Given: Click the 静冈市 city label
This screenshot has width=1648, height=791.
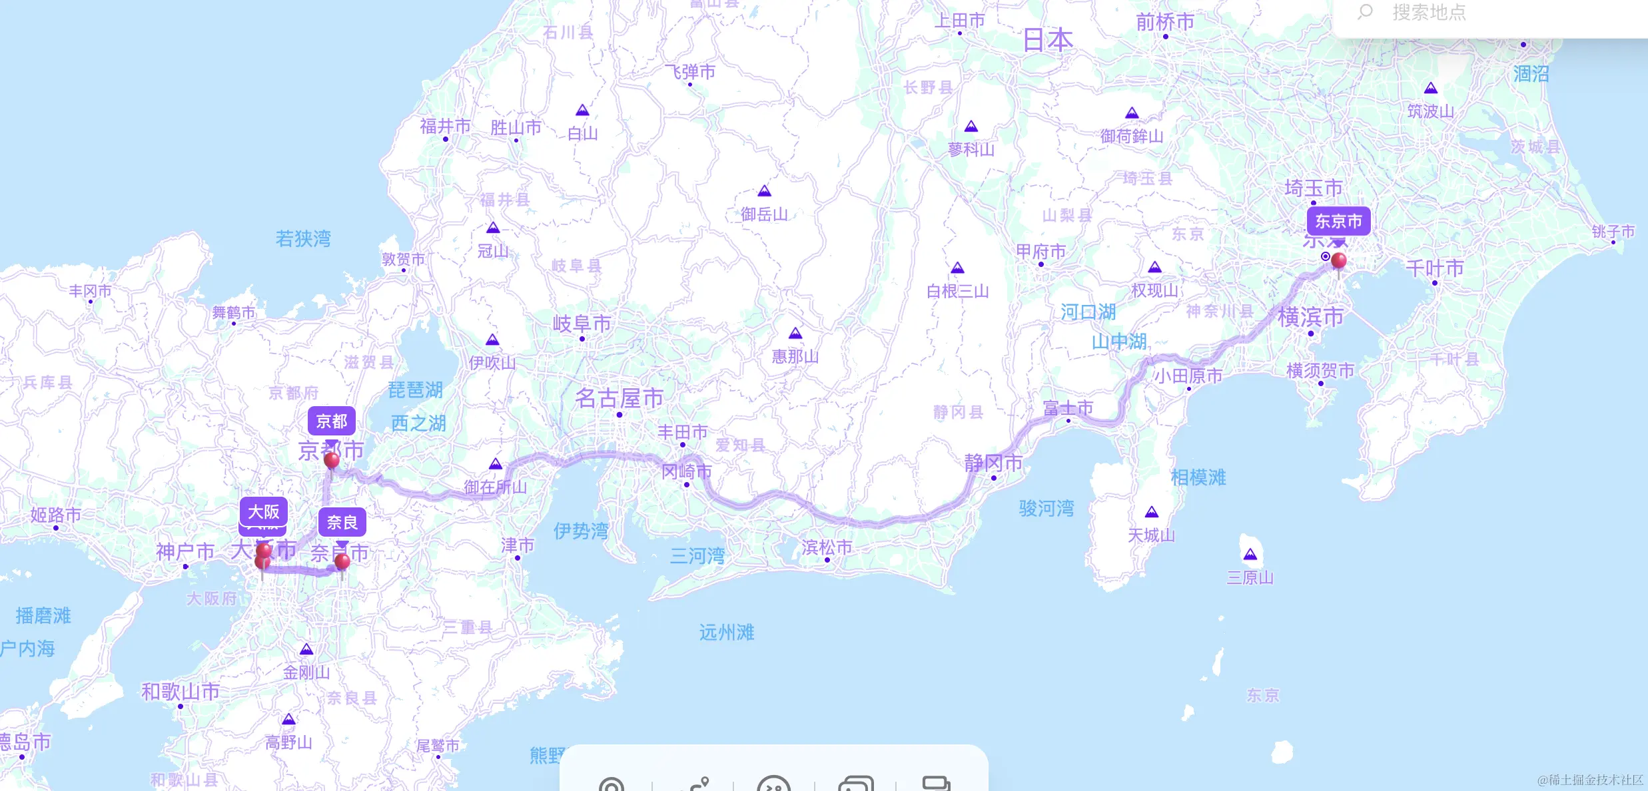Looking at the screenshot, I should click(x=993, y=463).
